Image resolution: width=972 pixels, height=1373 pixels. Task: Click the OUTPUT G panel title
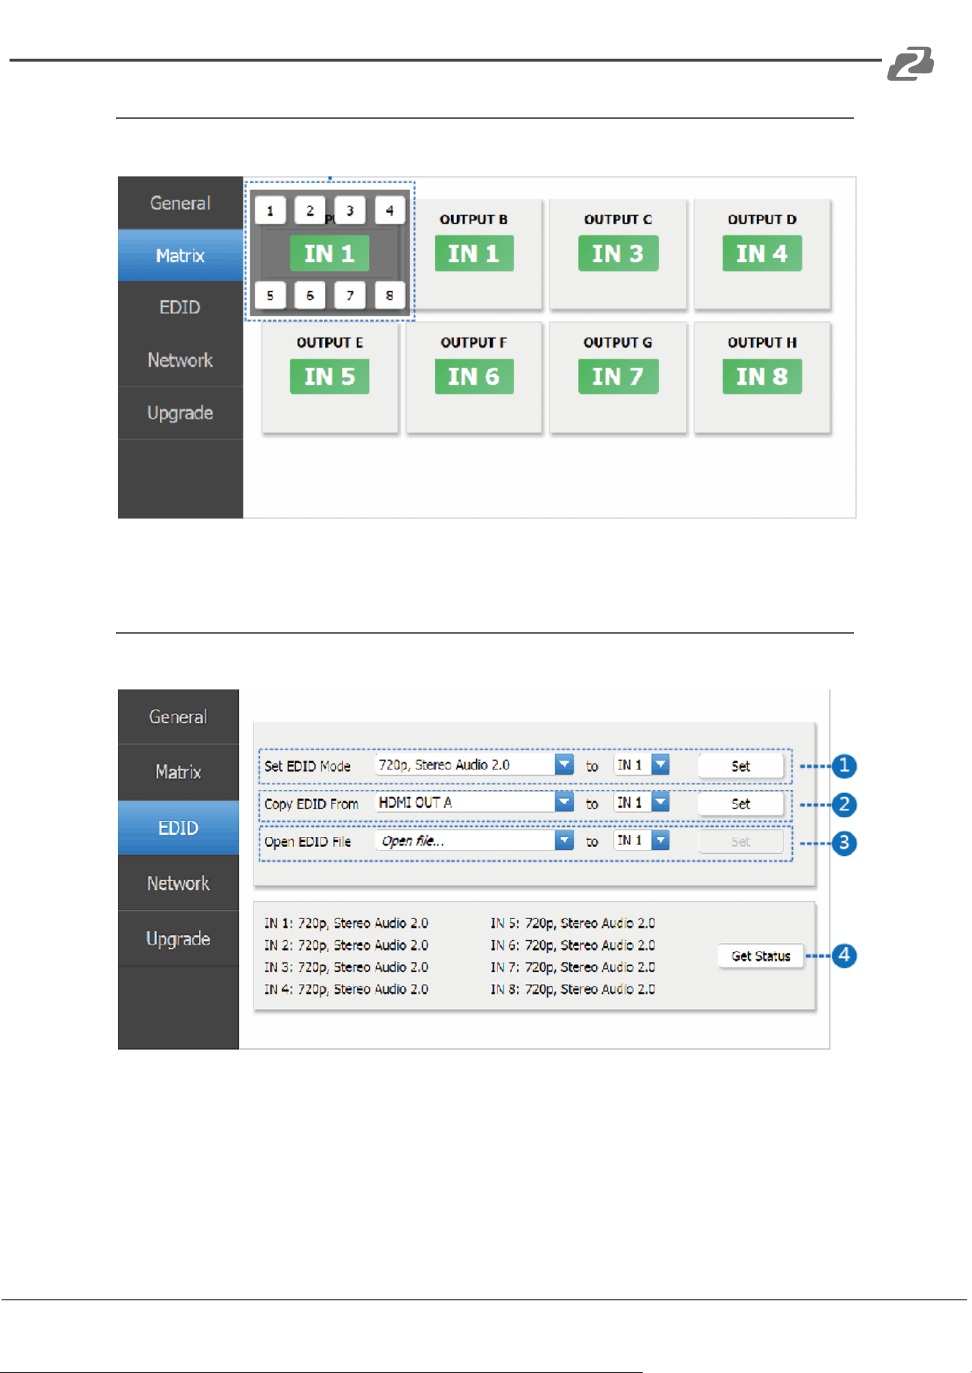tap(618, 343)
